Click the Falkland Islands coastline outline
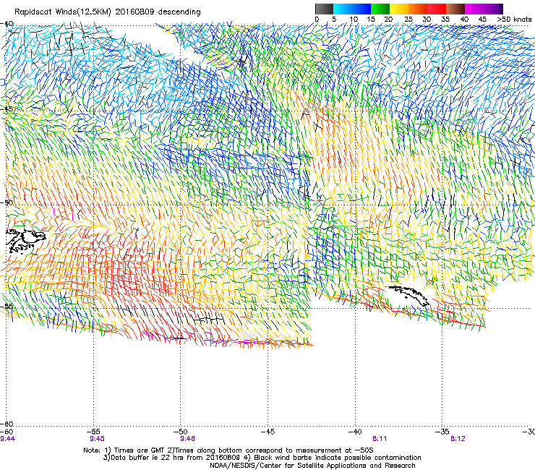535x470 pixels. (25, 241)
